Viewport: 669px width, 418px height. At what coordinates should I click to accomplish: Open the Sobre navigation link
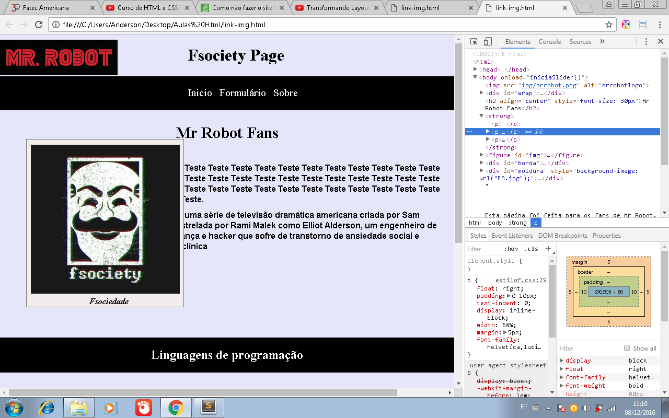(x=285, y=93)
